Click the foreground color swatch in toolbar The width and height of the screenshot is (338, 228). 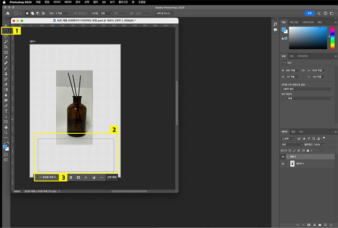5,146
